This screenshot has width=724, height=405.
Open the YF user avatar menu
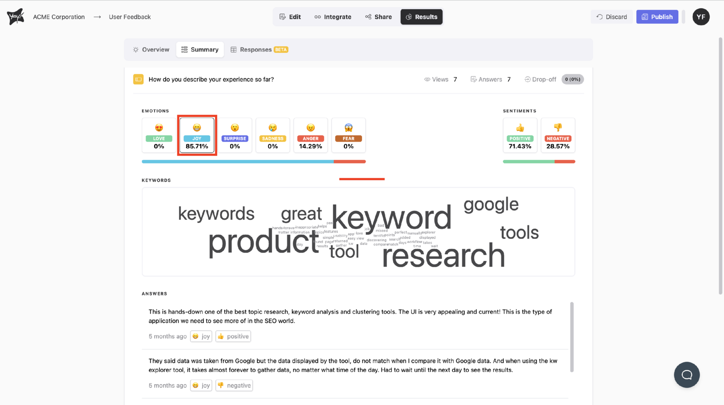coord(700,17)
